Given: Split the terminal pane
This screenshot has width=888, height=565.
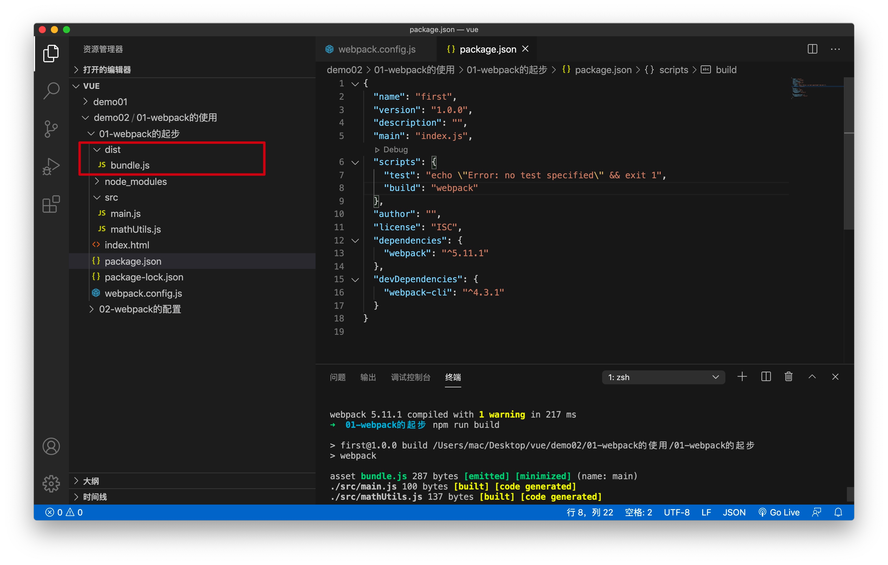Looking at the screenshot, I should pos(766,376).
